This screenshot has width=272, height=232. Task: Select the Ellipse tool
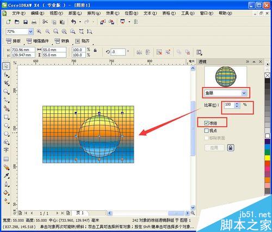(x=6, y=125)
